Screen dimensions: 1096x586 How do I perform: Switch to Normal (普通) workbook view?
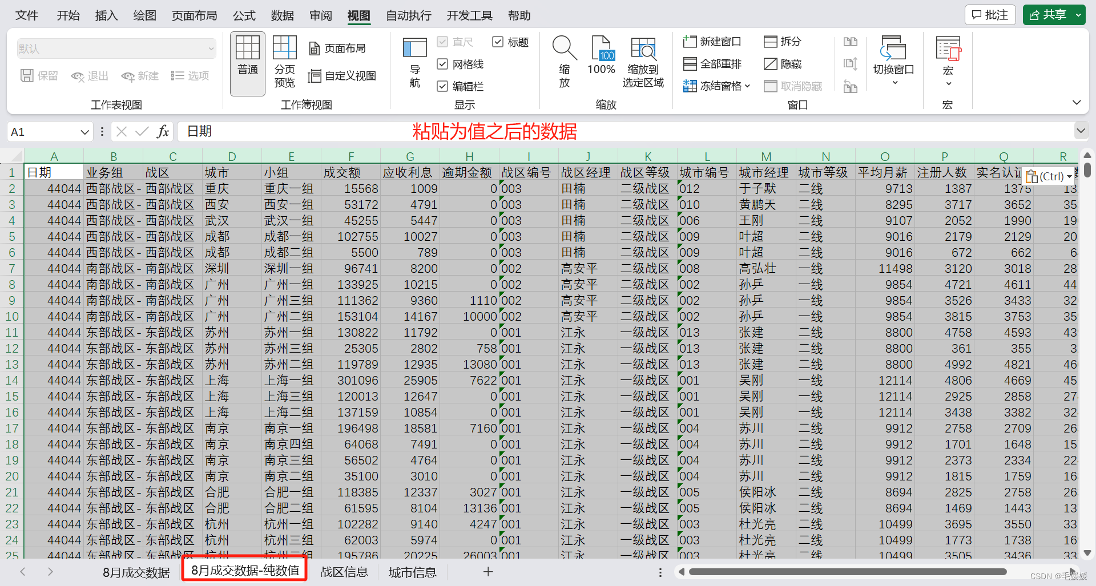pos(248,63)
